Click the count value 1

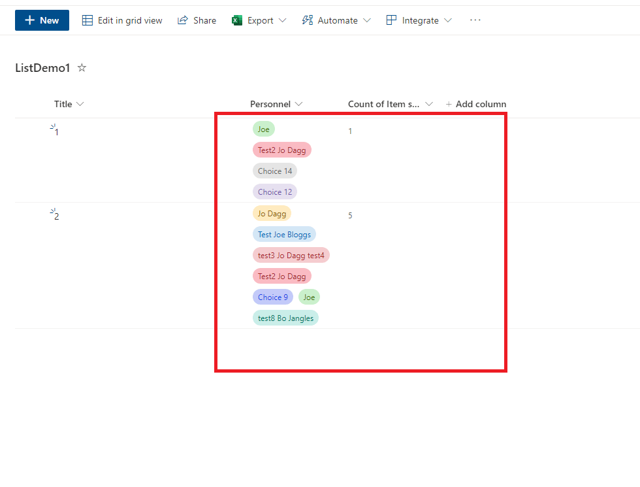pos(350,131)
